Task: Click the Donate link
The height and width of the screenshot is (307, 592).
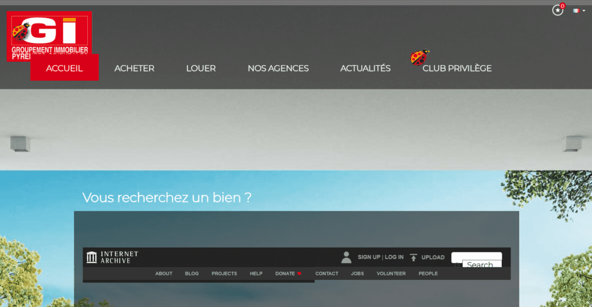Action: click(285, 274)
